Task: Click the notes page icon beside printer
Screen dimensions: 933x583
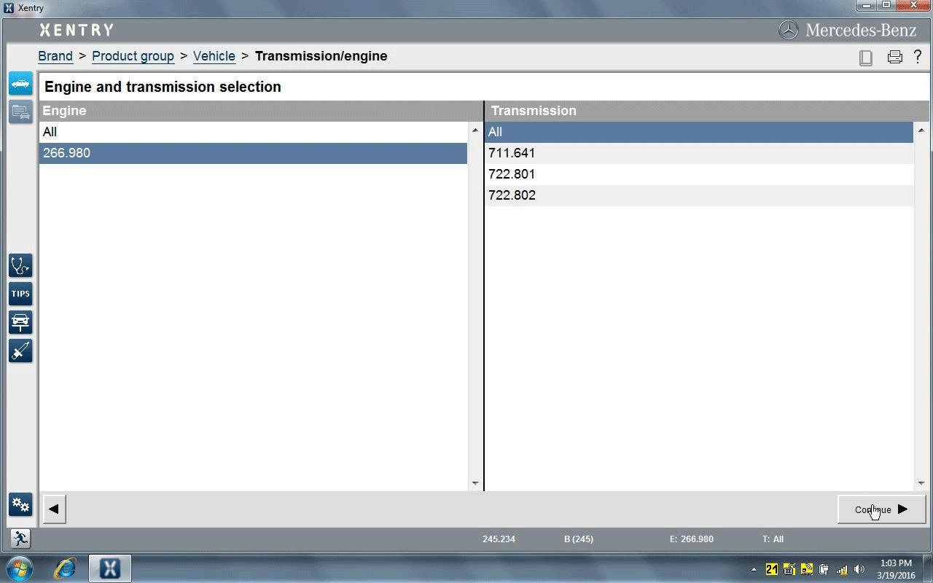Action: point(866,58)
